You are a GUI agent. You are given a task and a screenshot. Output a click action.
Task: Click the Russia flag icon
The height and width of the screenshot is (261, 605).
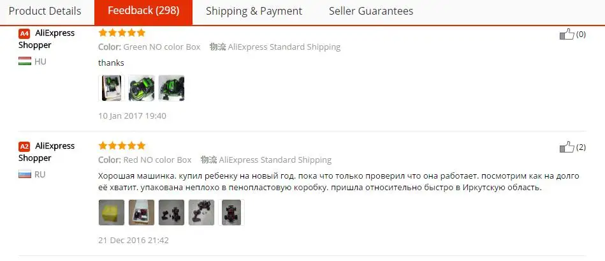(x=25, y=174)
